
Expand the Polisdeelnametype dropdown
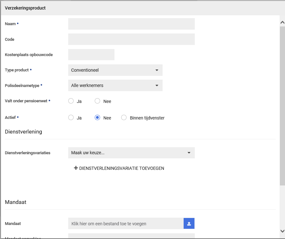(x=115, y=85)
